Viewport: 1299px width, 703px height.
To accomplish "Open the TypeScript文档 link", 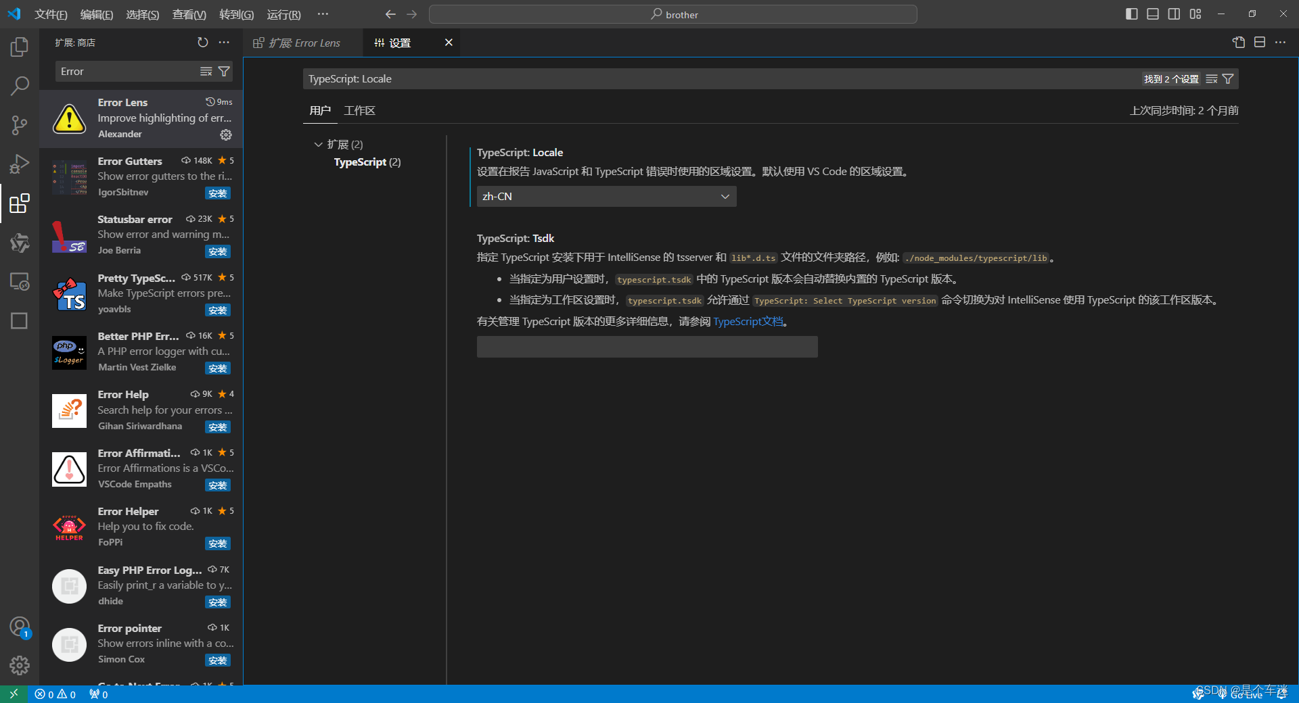I will point(748,322).
